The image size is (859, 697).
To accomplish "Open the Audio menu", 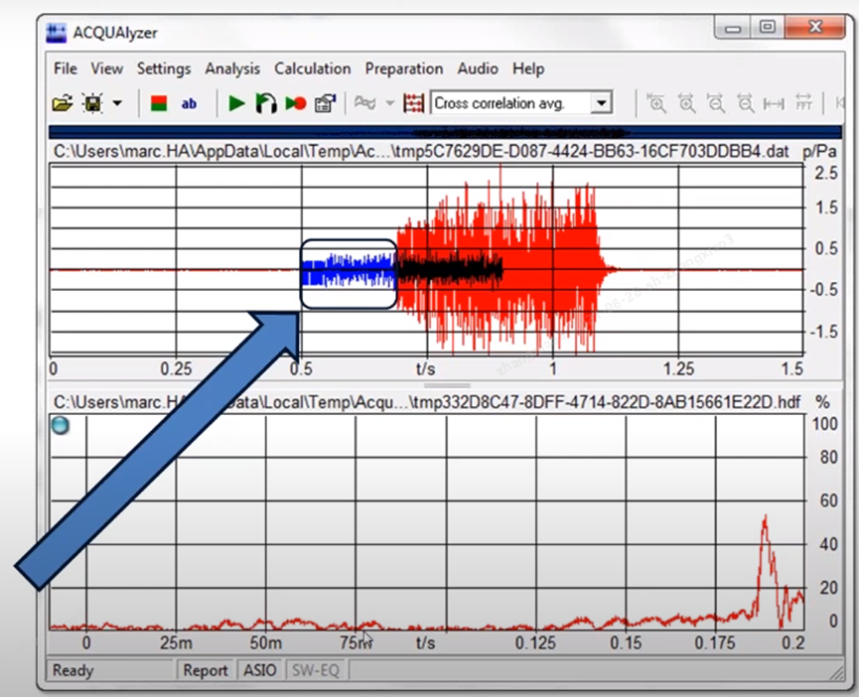I will tap(478, 69).
